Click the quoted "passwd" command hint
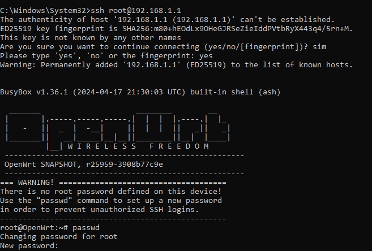The image size is (372, 251). 54,201
